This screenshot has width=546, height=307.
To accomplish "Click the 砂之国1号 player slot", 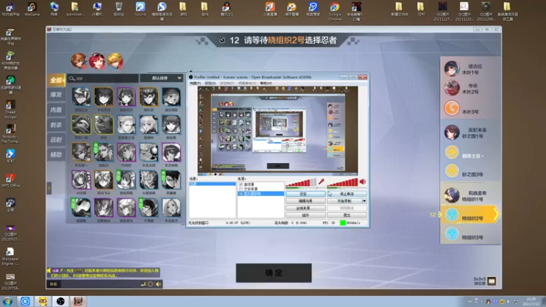I will 470,132.
